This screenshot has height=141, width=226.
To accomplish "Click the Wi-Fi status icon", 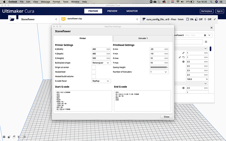I will pyautogui.click(x=178, y=2).
